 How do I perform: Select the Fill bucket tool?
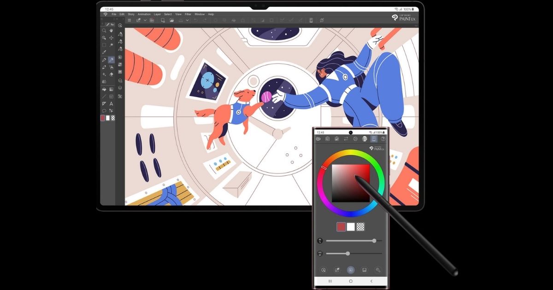104,89
